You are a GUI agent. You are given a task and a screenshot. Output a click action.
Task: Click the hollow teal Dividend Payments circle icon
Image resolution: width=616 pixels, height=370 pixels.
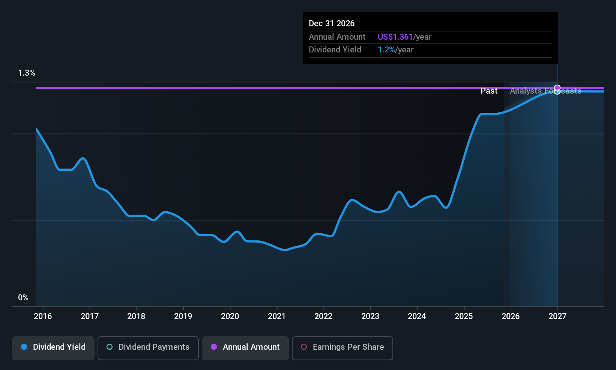tap(109, 347)
